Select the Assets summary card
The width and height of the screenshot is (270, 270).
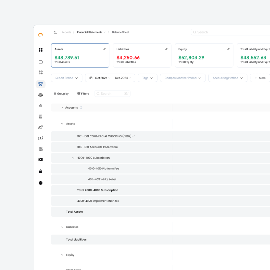[80, 55]
